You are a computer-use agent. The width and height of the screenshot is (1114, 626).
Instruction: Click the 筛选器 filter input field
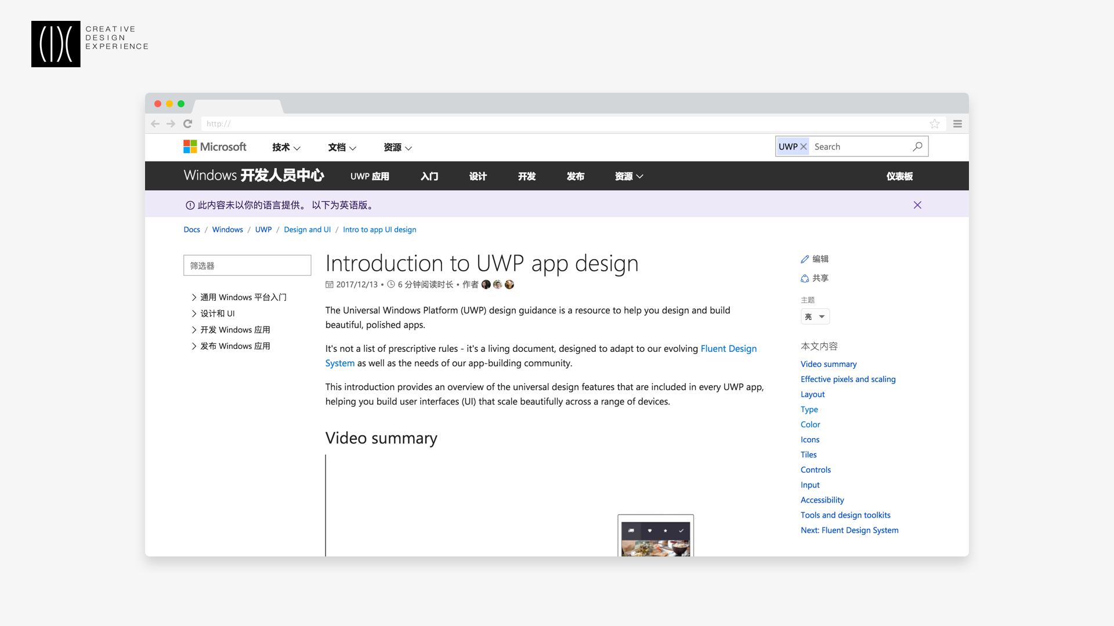(x=247, y=265)
